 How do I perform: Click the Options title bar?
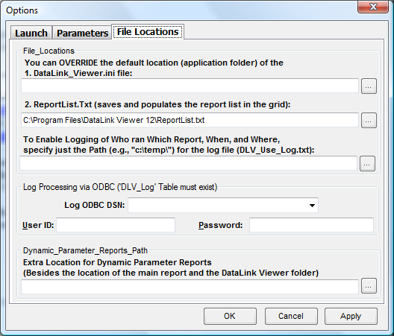click(x=176, y=10)
